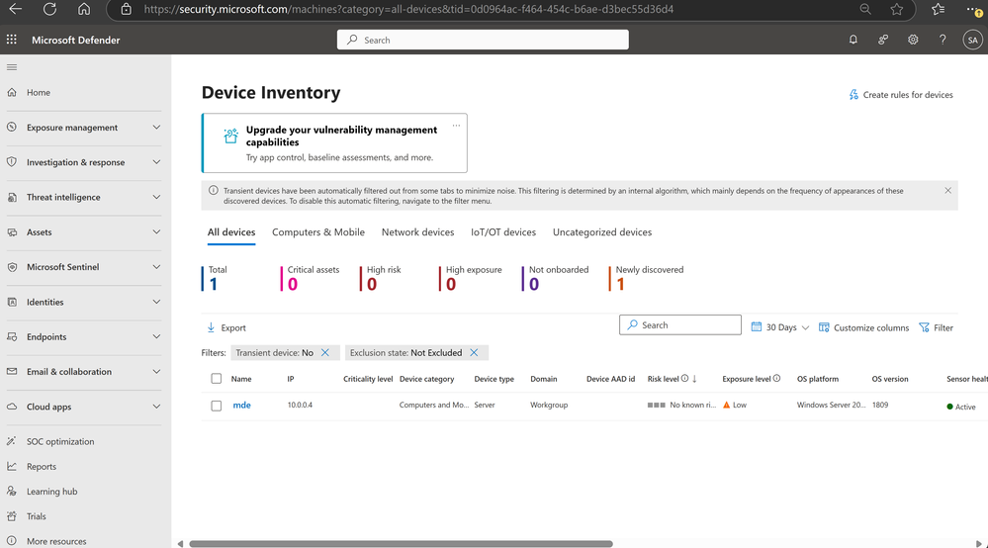The height and width of the screenshot is (548, 988).
Task: Click the horizontal scrollbar thumb
Action: tap(401, 544)
